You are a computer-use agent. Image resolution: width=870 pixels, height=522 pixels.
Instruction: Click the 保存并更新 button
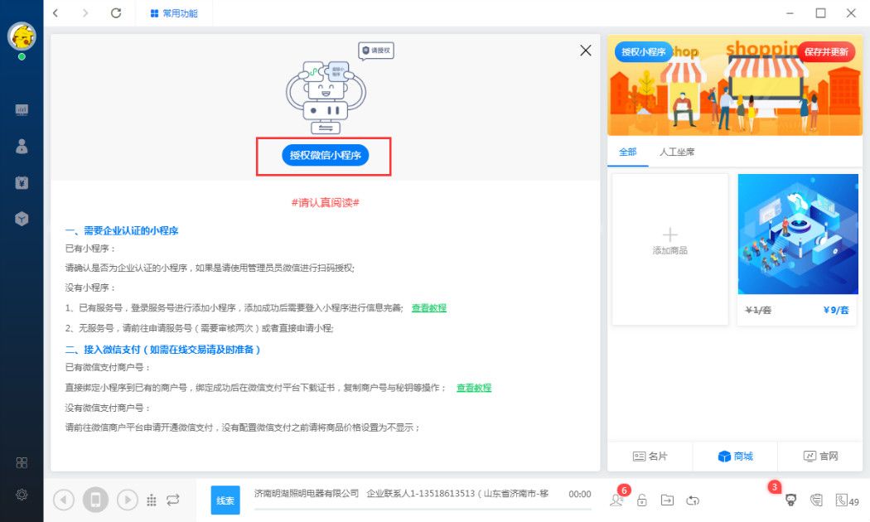pos(826,51)
